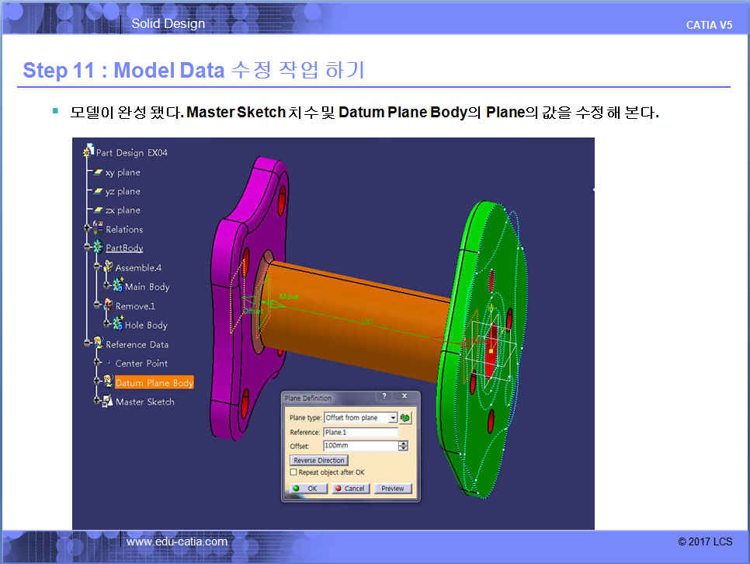Open the Plane type dropdown
Screen dimensions: 750x564
(393, 418)
